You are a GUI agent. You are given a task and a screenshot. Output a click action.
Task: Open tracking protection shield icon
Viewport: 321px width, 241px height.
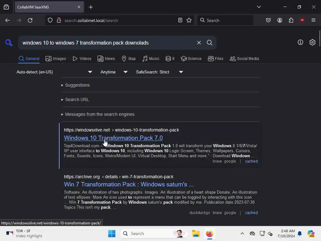click(x=50, y=20)
